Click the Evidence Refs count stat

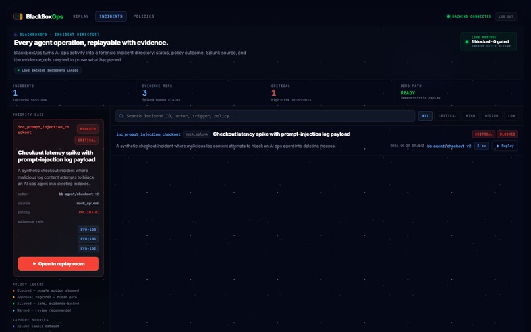click(144, 93)
